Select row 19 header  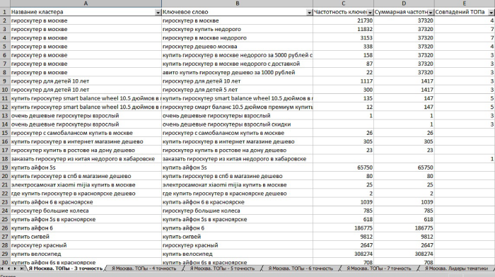[5, 167]
